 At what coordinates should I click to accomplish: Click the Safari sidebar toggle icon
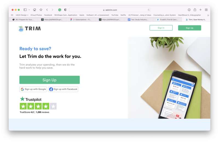25,10
